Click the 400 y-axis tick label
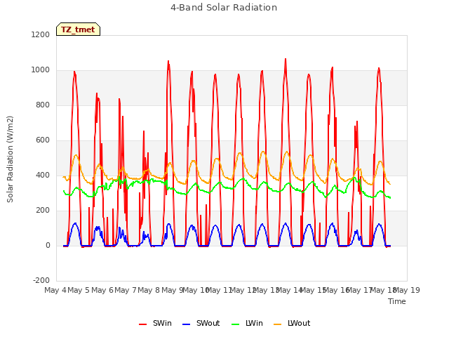The image size is (449, 337). 43,175
